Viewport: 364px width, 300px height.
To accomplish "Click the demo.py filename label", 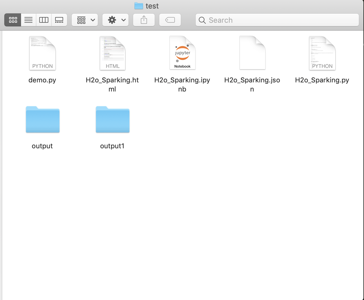I will [42, 80].
